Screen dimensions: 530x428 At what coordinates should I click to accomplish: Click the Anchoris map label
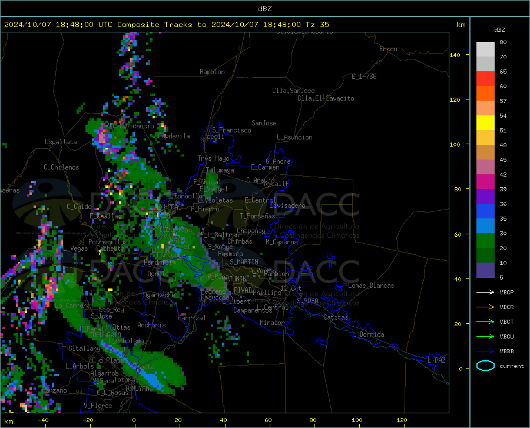[151, 325]
